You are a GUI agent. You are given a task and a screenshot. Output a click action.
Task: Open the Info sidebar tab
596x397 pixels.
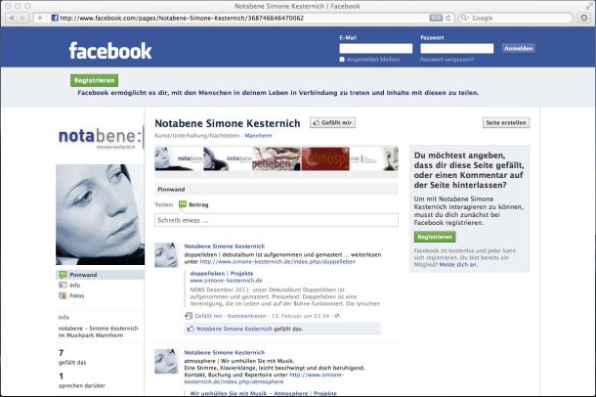[74, 286]
